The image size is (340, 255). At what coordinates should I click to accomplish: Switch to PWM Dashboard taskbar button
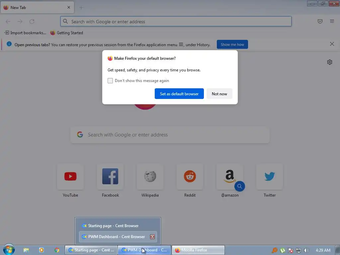(x=144, y=250)
